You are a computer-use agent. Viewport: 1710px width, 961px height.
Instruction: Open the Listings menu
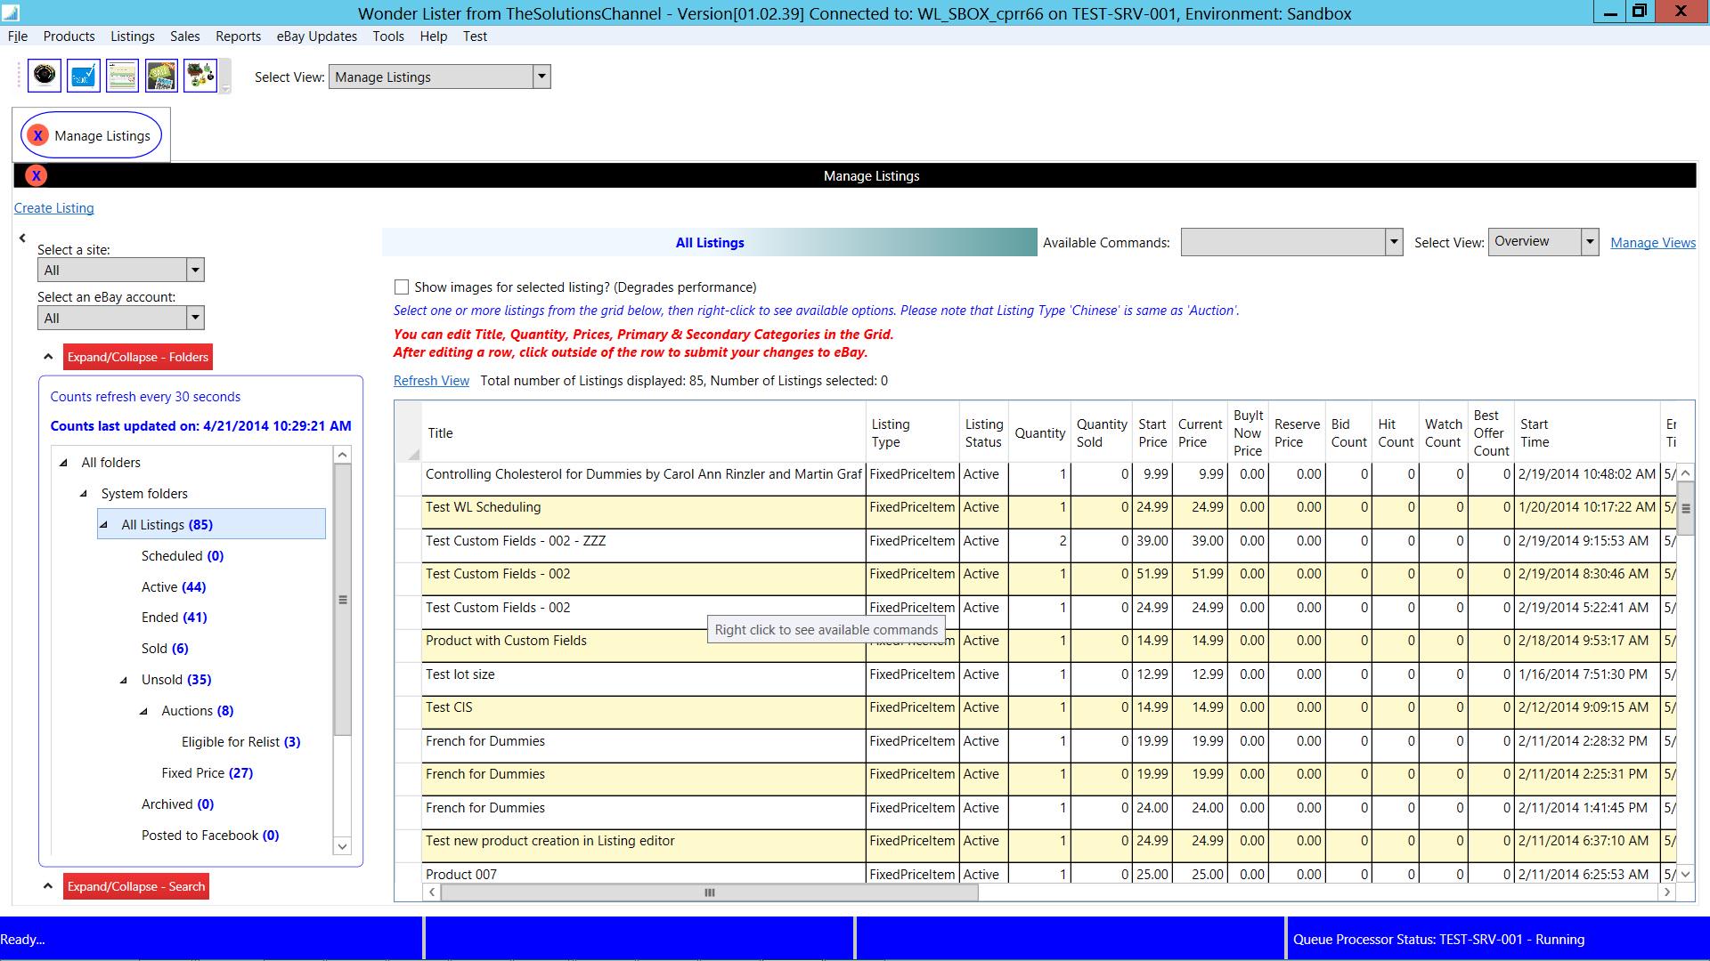(x=133, y=36)
